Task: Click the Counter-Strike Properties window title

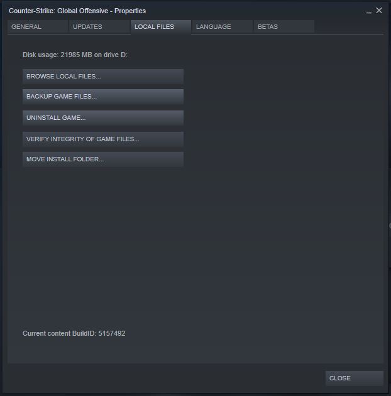Action: (77, 11)
